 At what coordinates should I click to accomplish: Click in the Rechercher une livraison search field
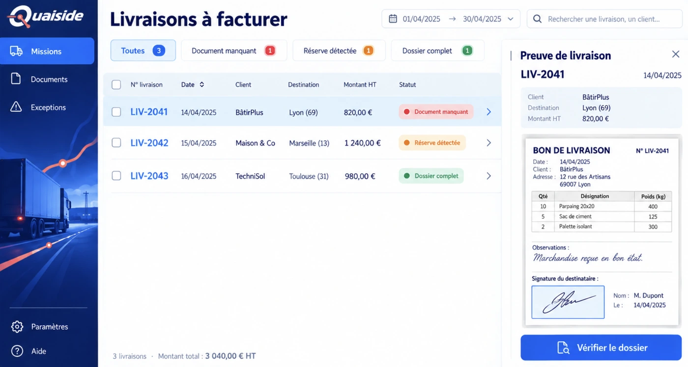[x=604, y=19]
